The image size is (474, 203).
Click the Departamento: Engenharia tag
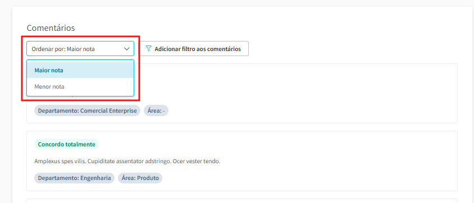point(74,178)
